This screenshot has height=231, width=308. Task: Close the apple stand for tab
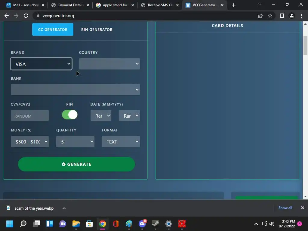133,5
